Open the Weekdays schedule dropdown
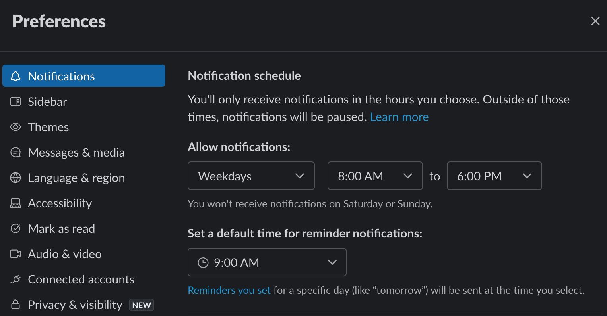This screenshot has height=316, width=607. 251,176
